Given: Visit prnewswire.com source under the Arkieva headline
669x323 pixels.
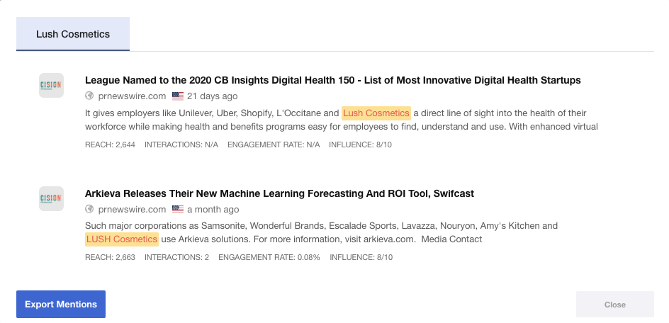Looking at the screenshot, I should pos(132,210).
